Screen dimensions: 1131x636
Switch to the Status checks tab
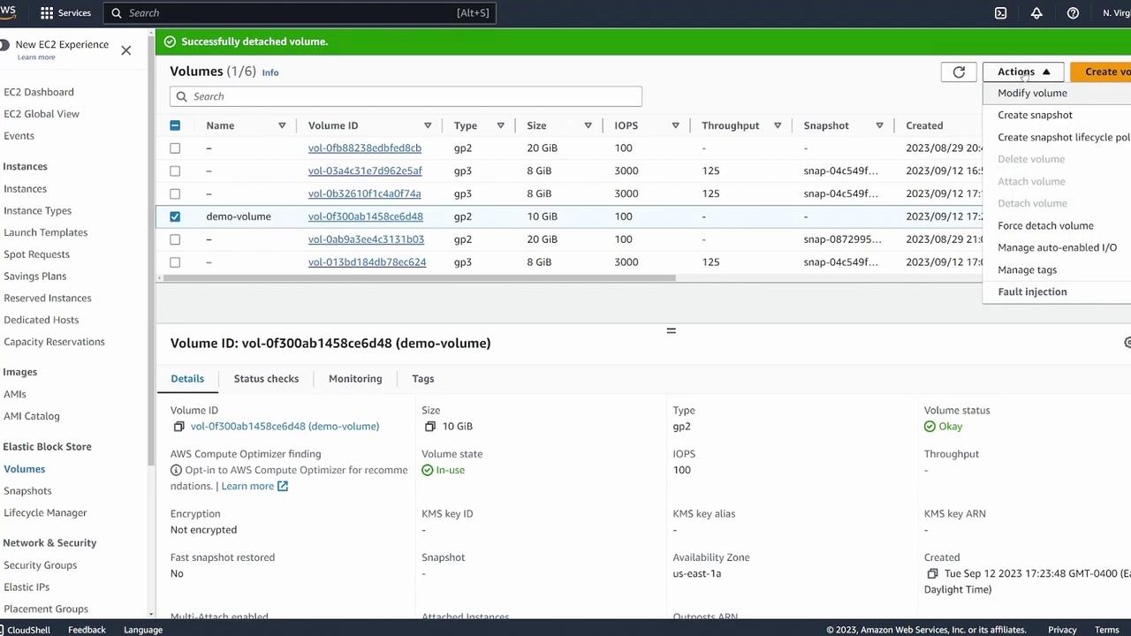pos(266,379)
